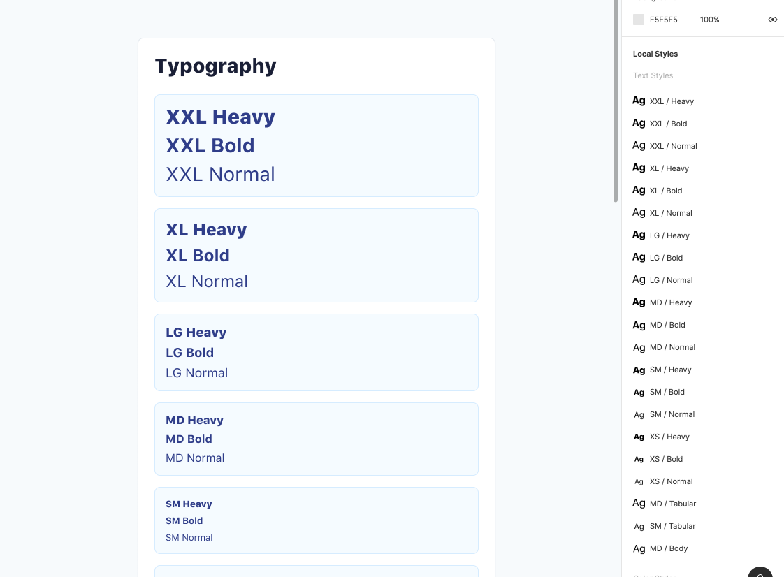This screenshot has height=577, width=784.
Task: Select the XXL / Normal style entry
Action: click(673, 146)
